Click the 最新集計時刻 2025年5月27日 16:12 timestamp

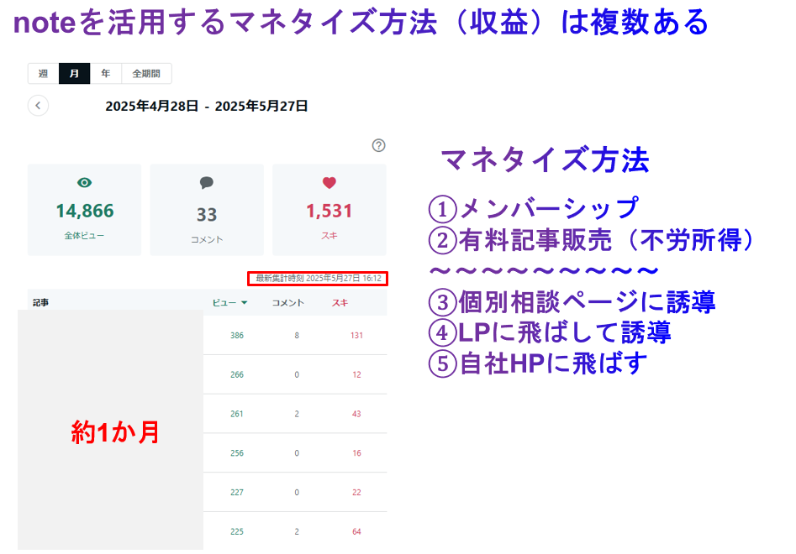(x=319, y=279)
